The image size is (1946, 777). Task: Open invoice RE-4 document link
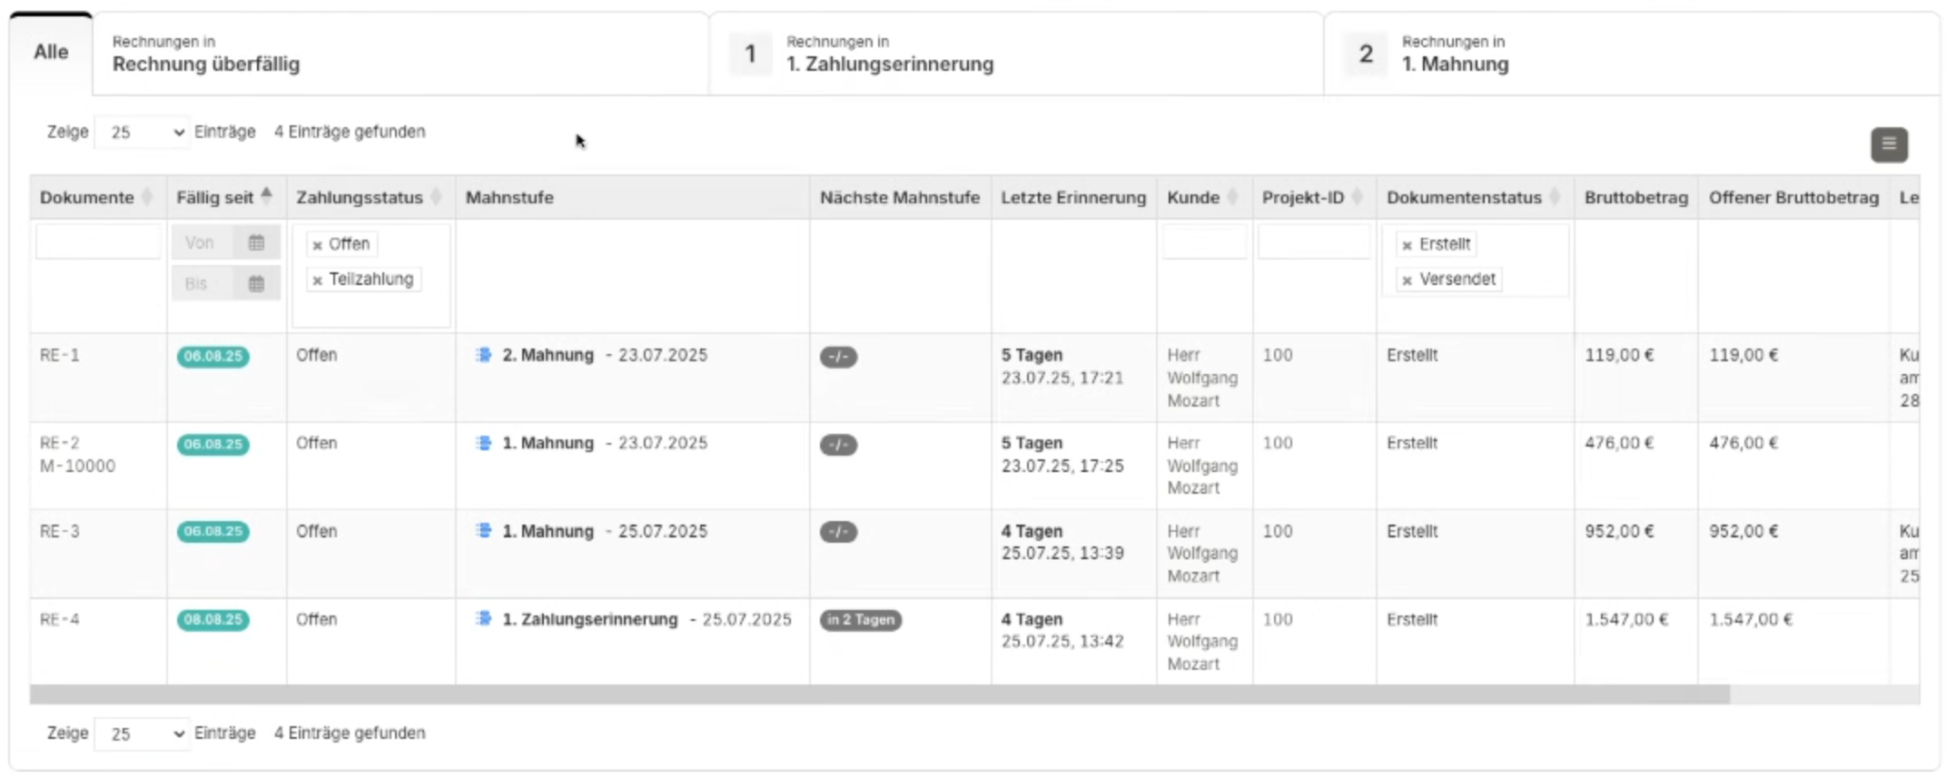[60, 620]
